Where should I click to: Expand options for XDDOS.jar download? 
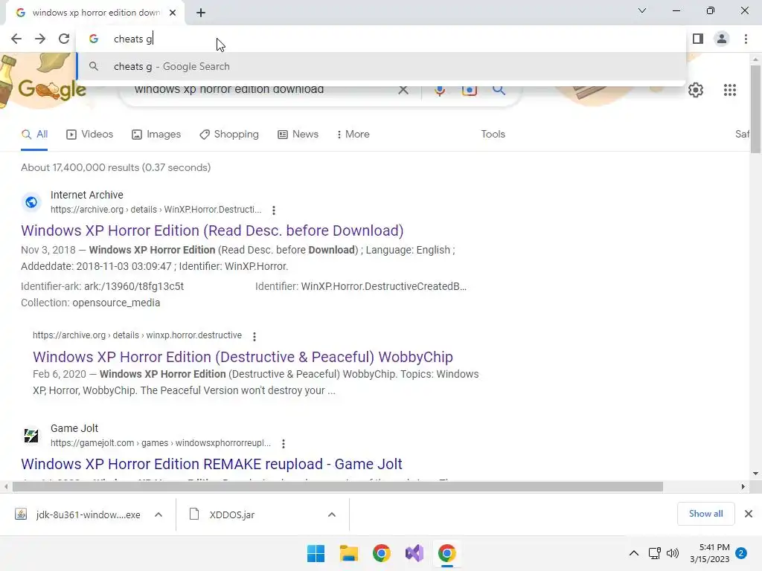[332, 514]
